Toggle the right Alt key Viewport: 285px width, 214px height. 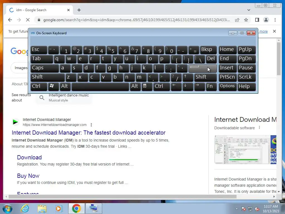tap(135, 87)
